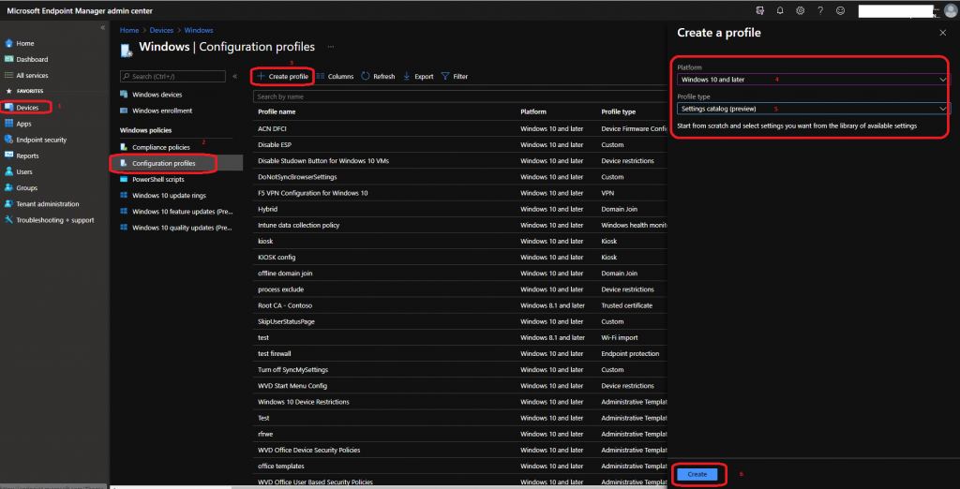Click the account avatar in the header
This screenshot has height=489, width=960.
click(x=950, y=10)
